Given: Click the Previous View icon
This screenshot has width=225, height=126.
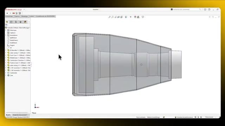Looking at the screenshot, I should (x=116, y=17).
